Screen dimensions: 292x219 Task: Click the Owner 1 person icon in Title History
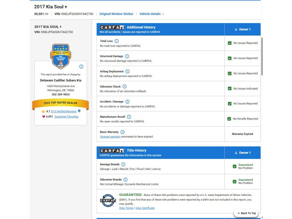(236, 153)
